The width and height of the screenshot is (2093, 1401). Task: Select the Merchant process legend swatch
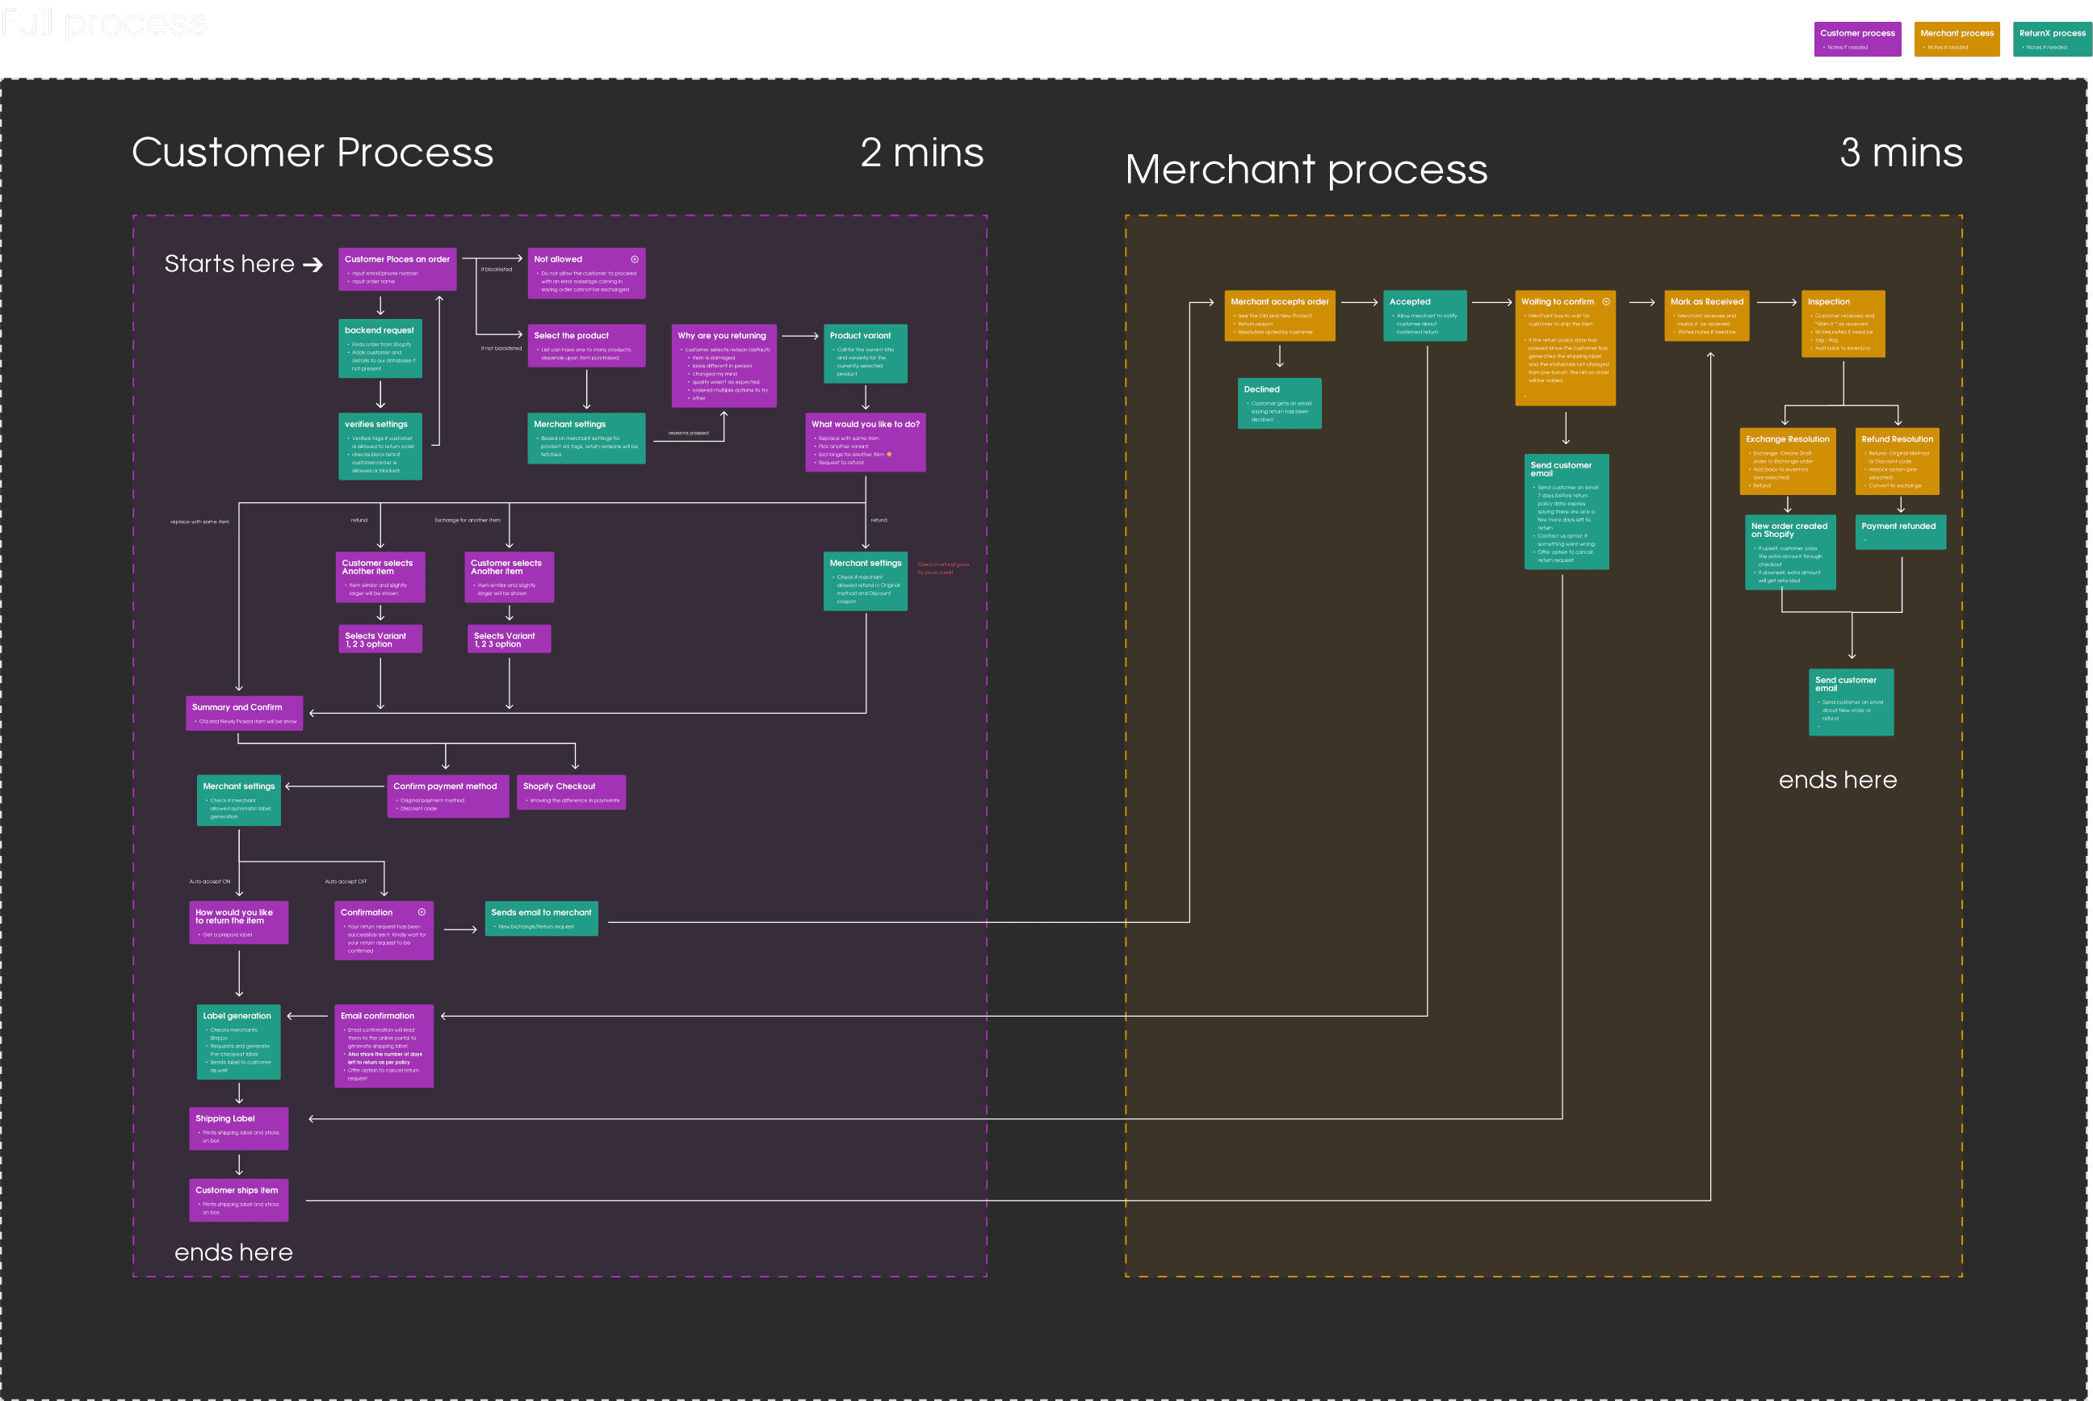pos(1957,40)
